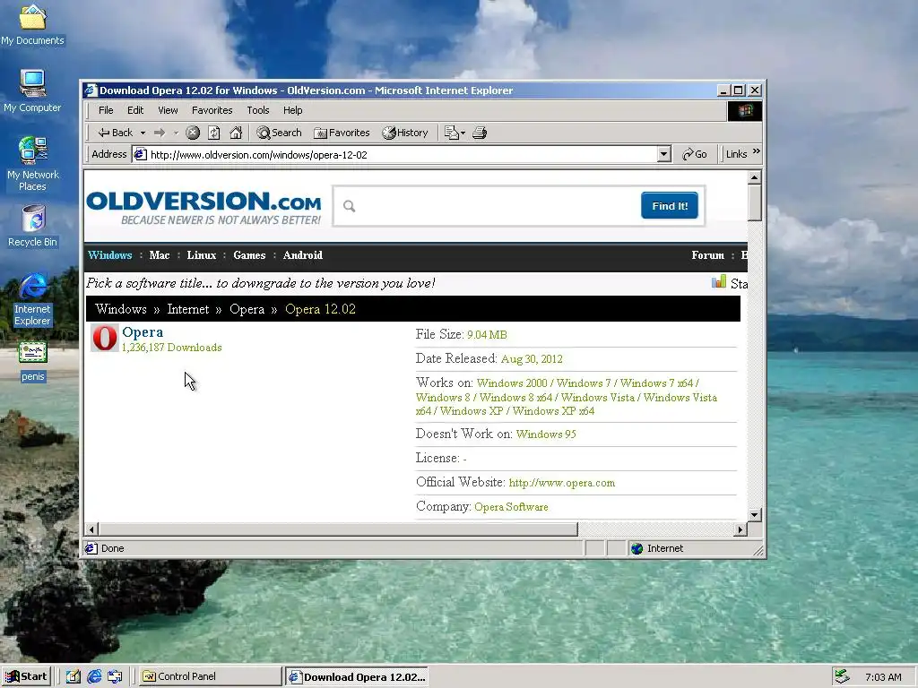Open the Help menu

293,110
